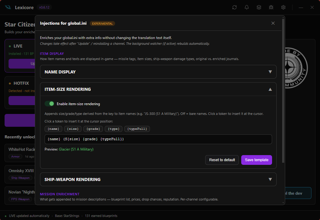Screen dimensions: 320x220
Task: Insert the {typeFull} token
Action: tap(137, 129)
